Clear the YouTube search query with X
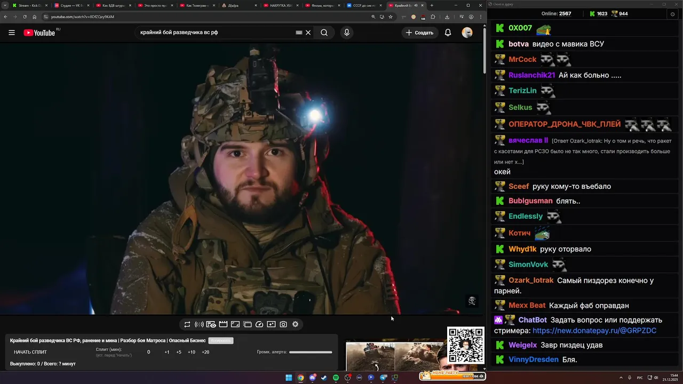The image size is (683, 384). (308, 33)
